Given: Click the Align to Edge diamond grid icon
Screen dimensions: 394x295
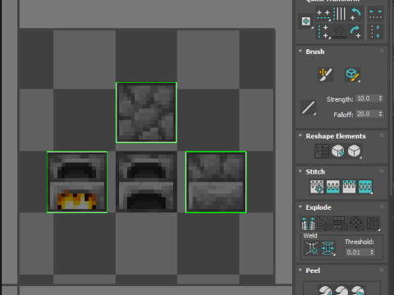Looking at the screenshot, I should point(340,32).
